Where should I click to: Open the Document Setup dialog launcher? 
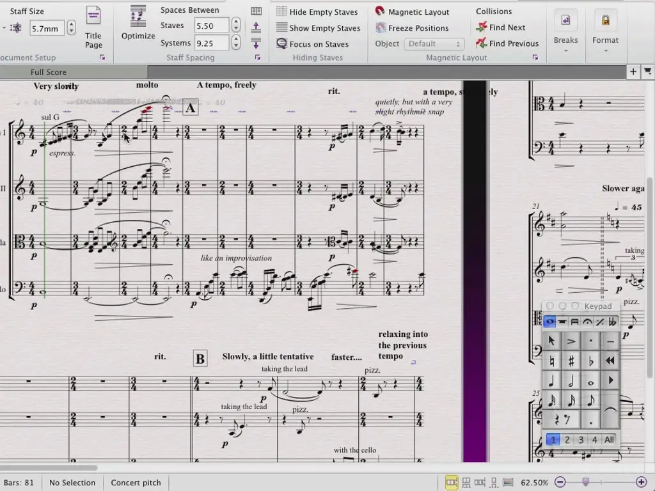click(102, 58)
